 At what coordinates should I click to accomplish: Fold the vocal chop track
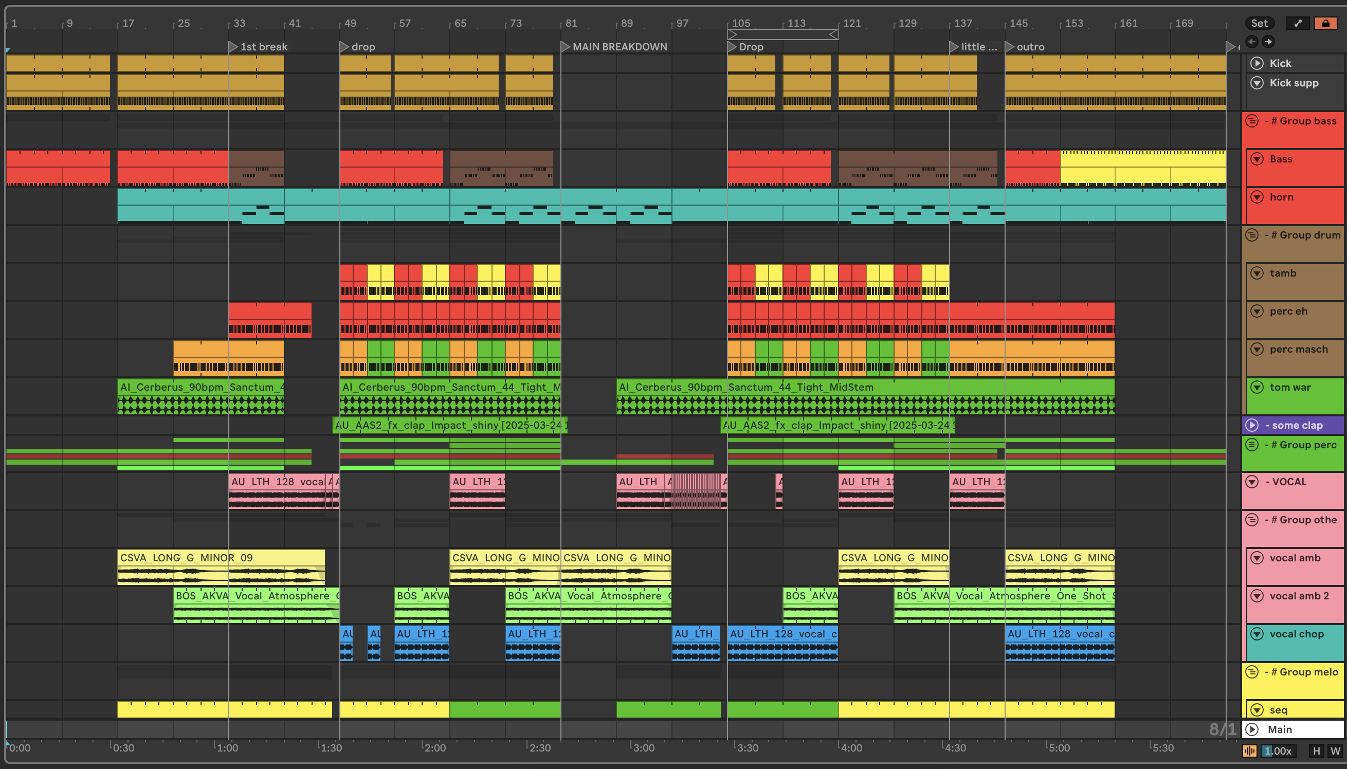(x=1257, y=634)
